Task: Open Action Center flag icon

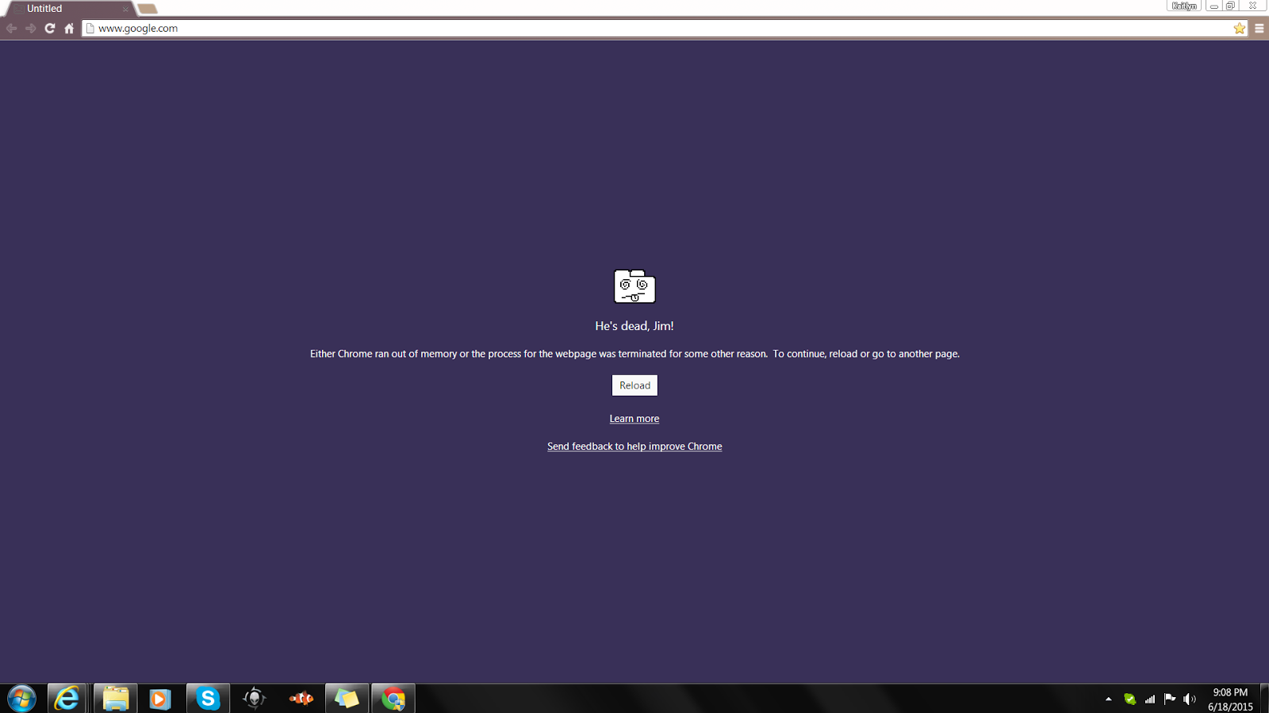Action: tap(1169, 699)
